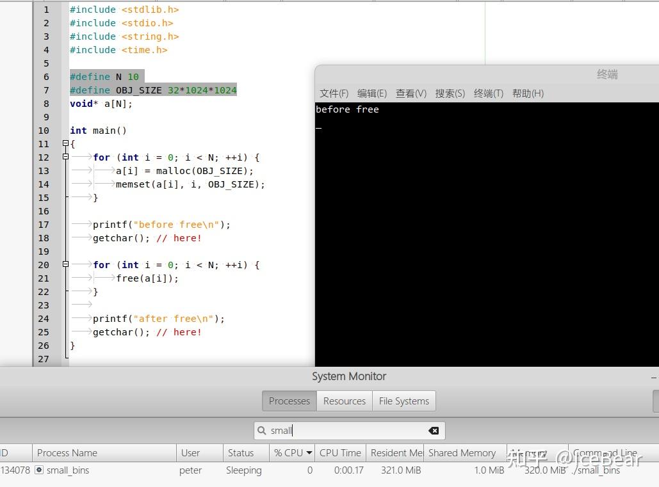Clear the search field in System Monitor
The height and width of the screenshot is (487, 659).
click(434, 431)
